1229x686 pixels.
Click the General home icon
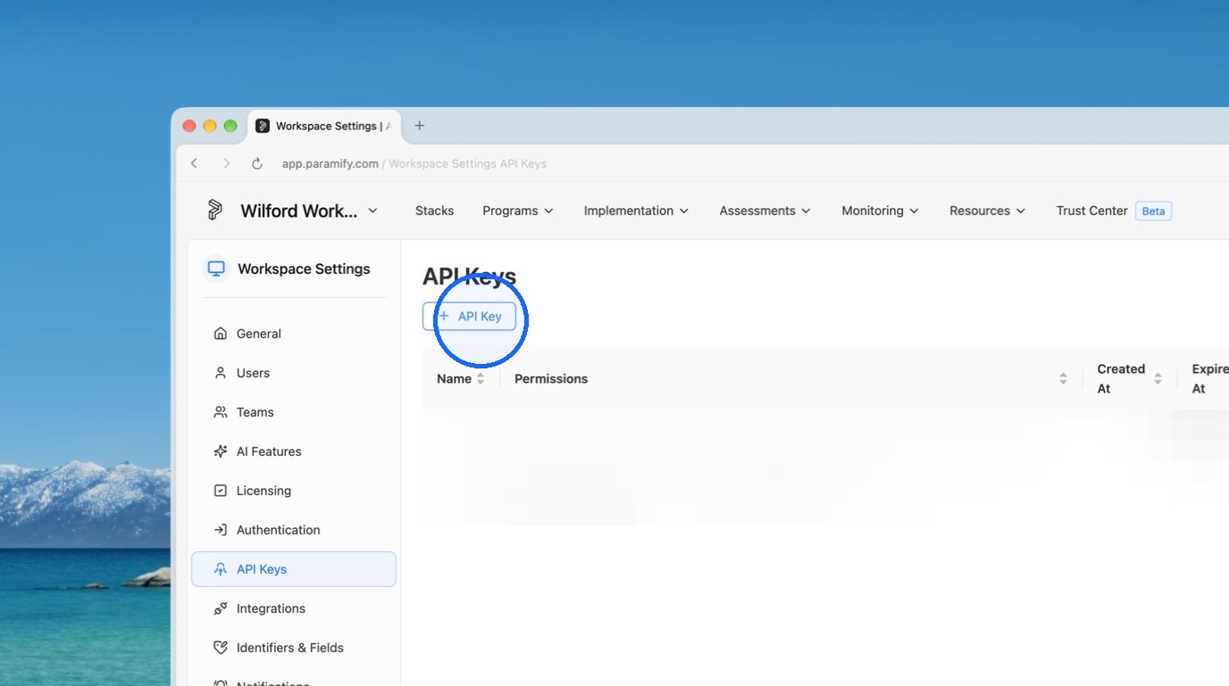coord(221,334)
